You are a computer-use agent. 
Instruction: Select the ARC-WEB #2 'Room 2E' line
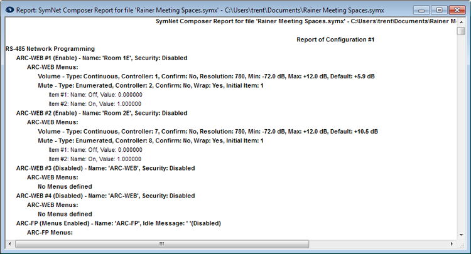coord(102,113)
